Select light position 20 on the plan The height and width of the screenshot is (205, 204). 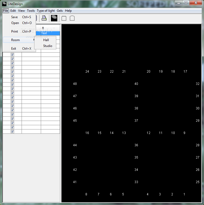(149, 72)
